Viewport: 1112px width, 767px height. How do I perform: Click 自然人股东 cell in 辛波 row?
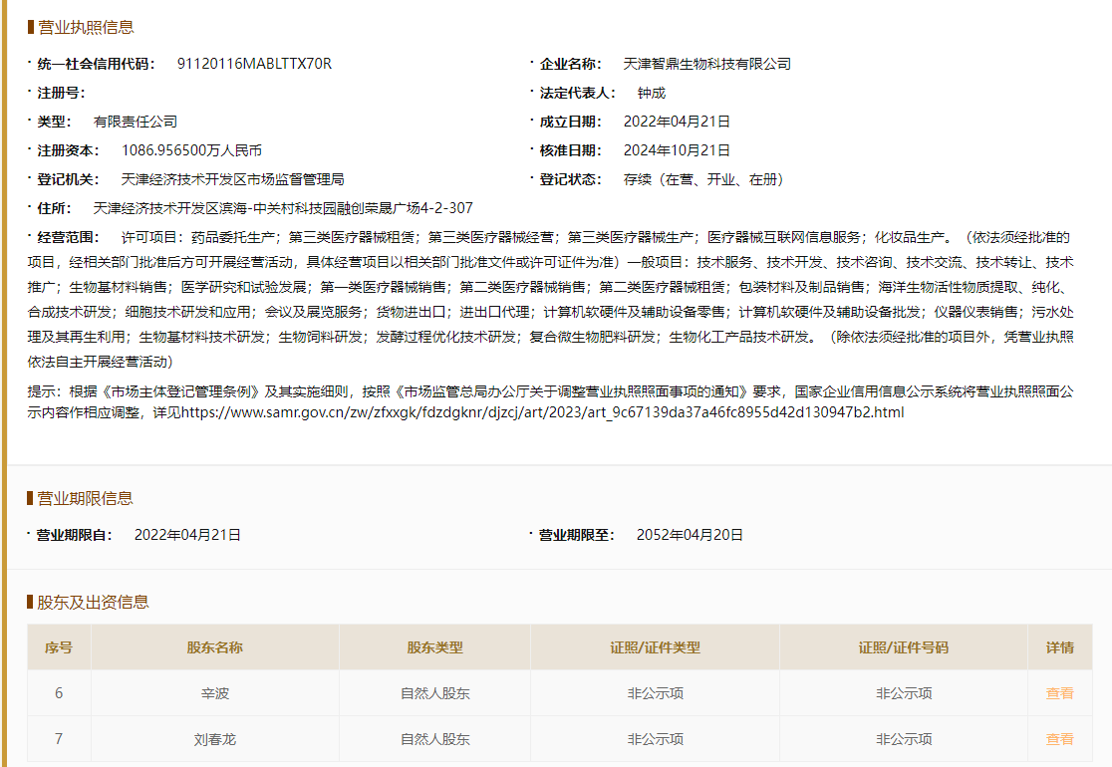click(434, 693)
